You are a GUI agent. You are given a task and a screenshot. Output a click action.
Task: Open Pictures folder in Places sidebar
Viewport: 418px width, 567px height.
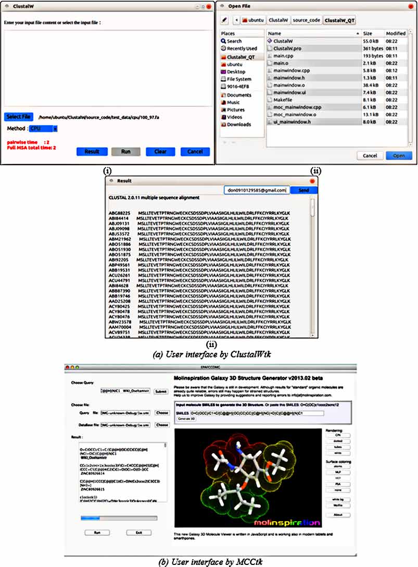(233, 109)
